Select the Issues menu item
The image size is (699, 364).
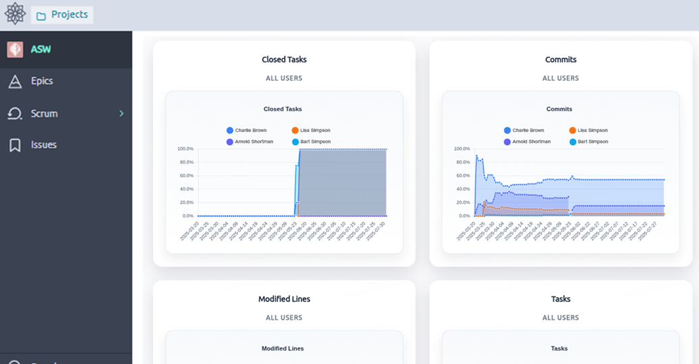(x=44, y=145)
